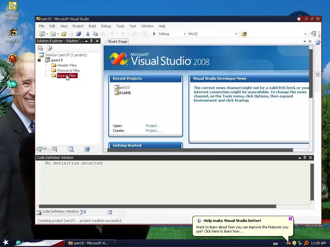Open Add New Item dropdown arrow
Image resolution: width=330 pixels, height=247 pixels.
(x=58, y=34)
